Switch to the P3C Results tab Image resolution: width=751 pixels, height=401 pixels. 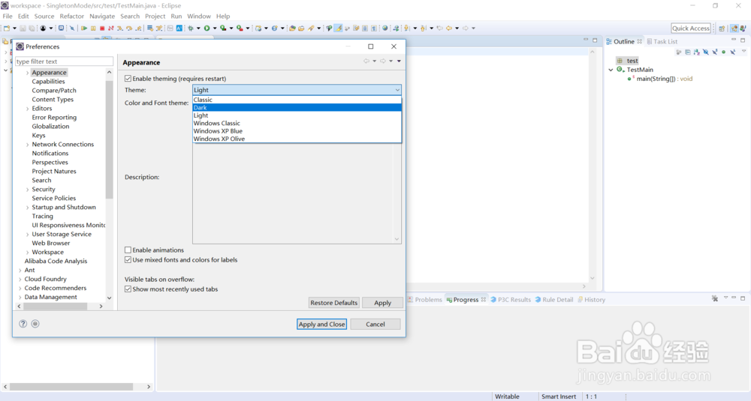tap(511, 300)
